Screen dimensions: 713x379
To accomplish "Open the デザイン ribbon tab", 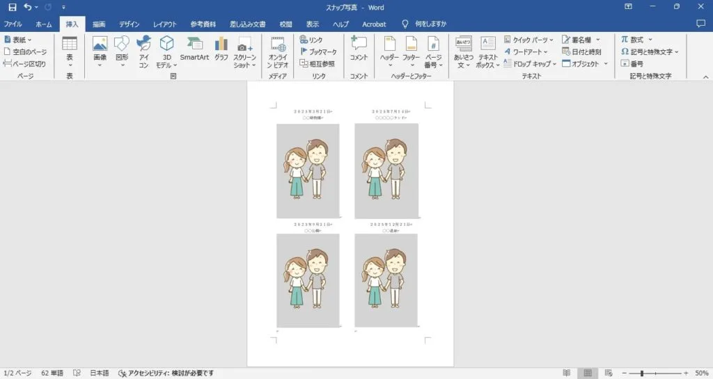I will [129, 24].
